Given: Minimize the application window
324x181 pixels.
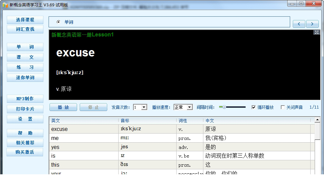Looking at the screenshot, I should 292,3.
